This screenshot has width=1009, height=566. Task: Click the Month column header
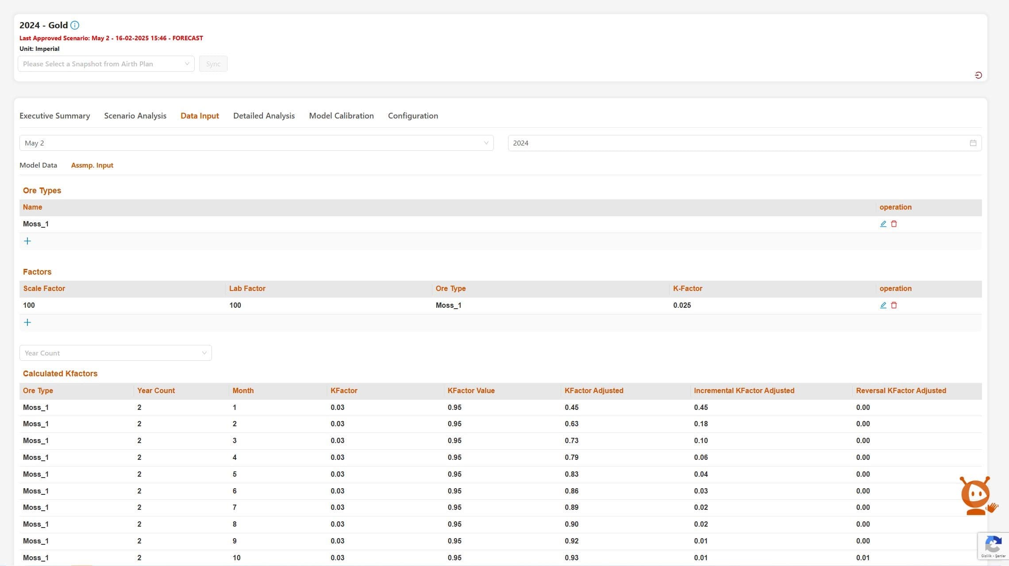tap(243, 391)
